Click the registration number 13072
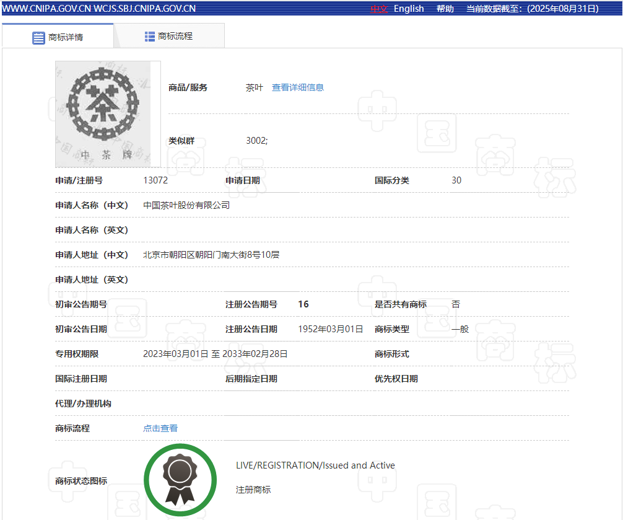Image resolution: width=623 pixels, height=520 pixels. pos(155,180)
